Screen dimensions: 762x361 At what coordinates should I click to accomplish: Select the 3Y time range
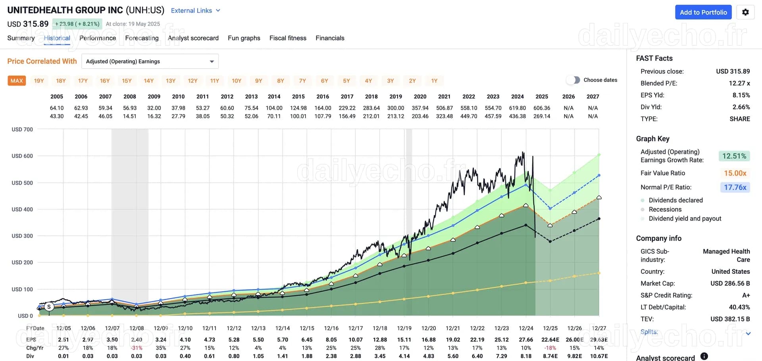[391, 81]
